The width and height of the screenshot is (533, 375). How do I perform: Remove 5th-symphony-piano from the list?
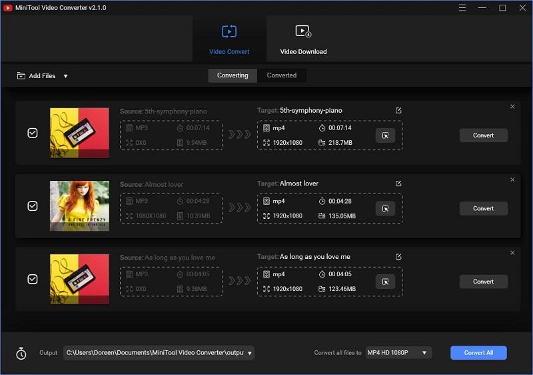pos(512,107)
